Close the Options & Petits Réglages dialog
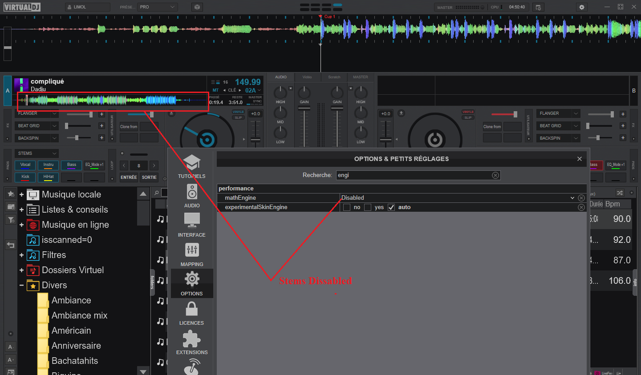Viewport: 641px width, 375px height. 579,159
